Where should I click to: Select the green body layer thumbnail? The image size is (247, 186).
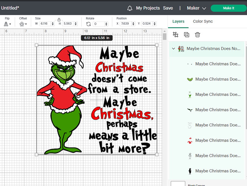coord(190,95)
